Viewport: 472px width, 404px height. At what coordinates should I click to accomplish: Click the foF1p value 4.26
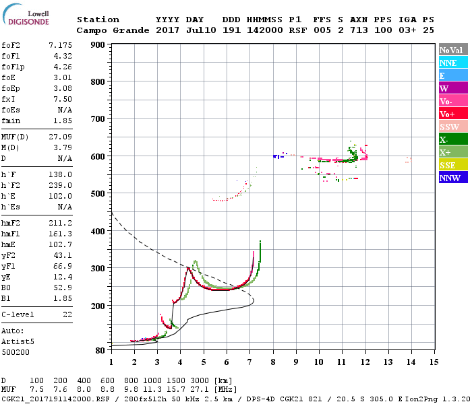tap(63, 67)
